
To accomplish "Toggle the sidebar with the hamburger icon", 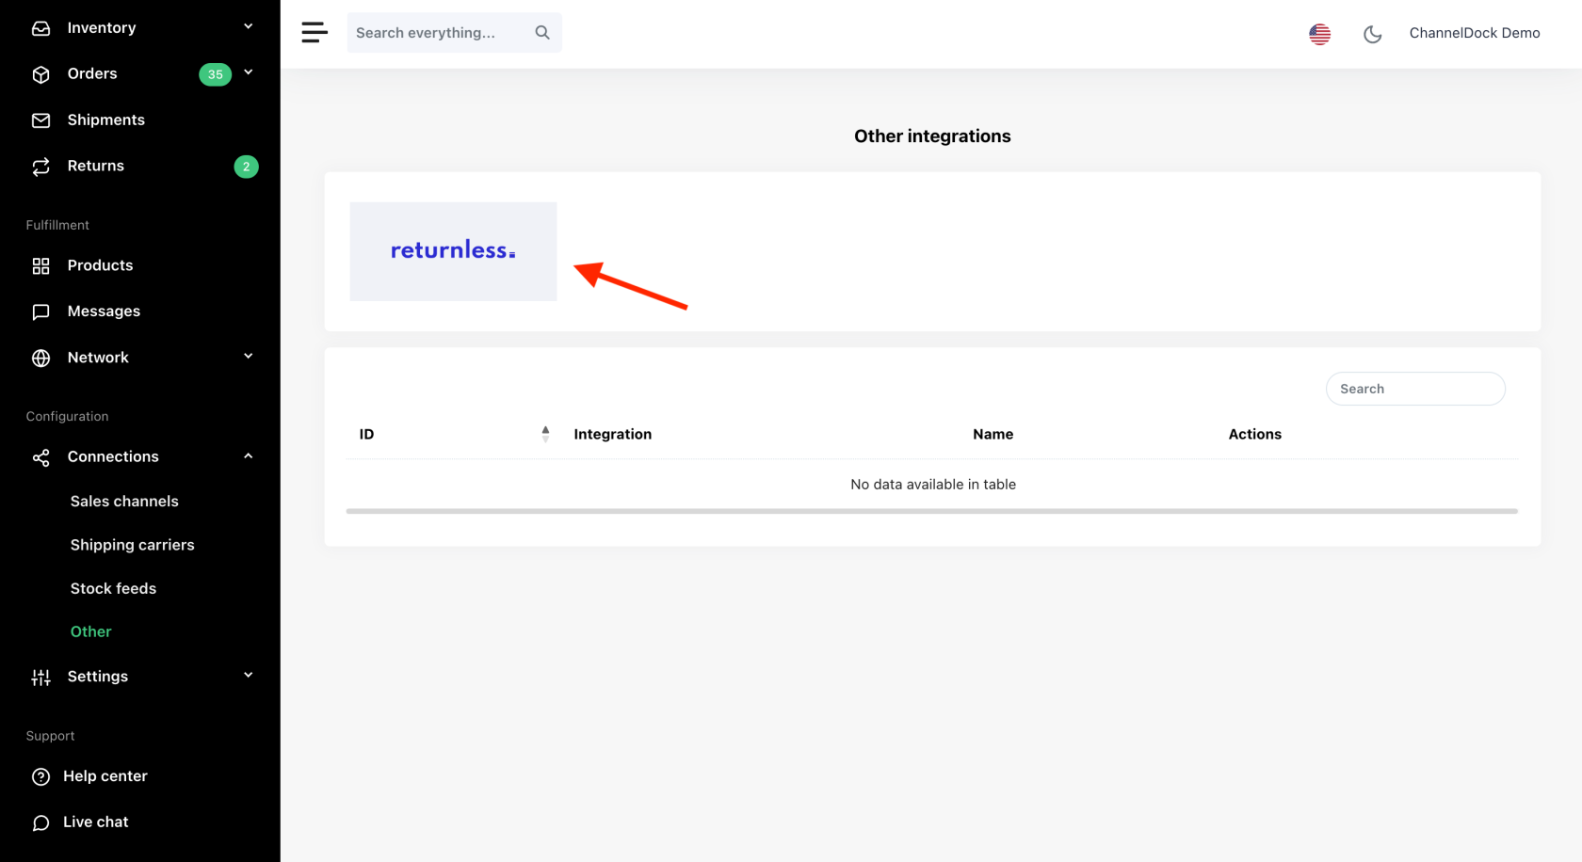I will tap(315, 33).
